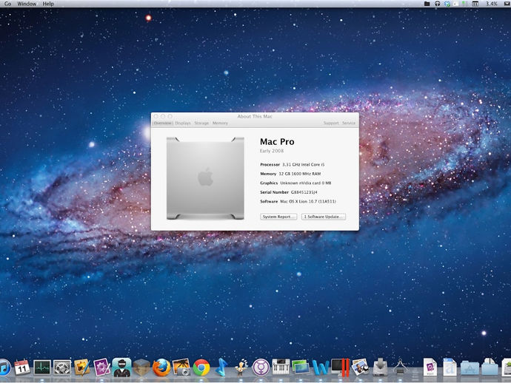Open the gray cube app in dock
This screenshot has height=383, width=511.
click(x=141, y=367)
